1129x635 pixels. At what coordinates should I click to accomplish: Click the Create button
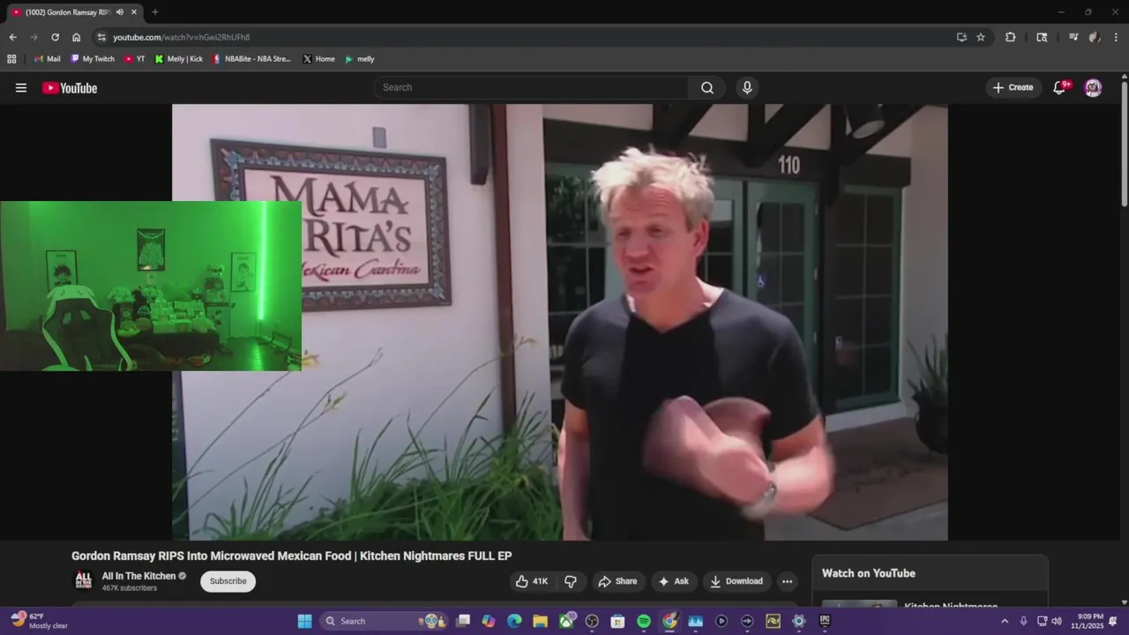coord(1013,87)
